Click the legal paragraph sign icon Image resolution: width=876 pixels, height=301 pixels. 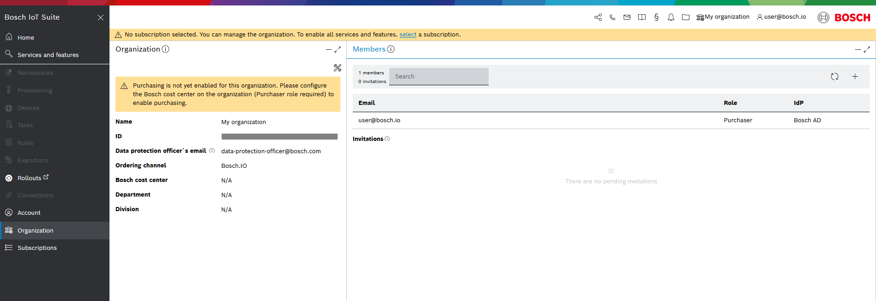tap(657, 17)
